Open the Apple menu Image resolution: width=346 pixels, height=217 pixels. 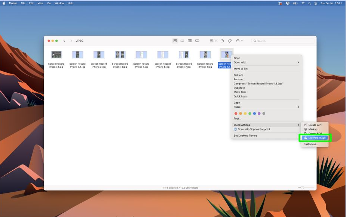coord(4,3)
